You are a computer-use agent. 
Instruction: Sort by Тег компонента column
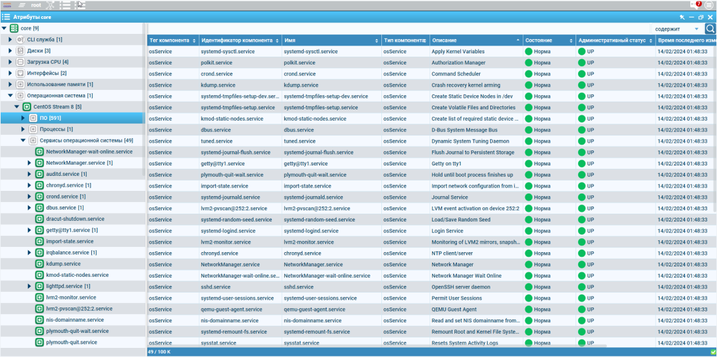click(x=173, y=40)
